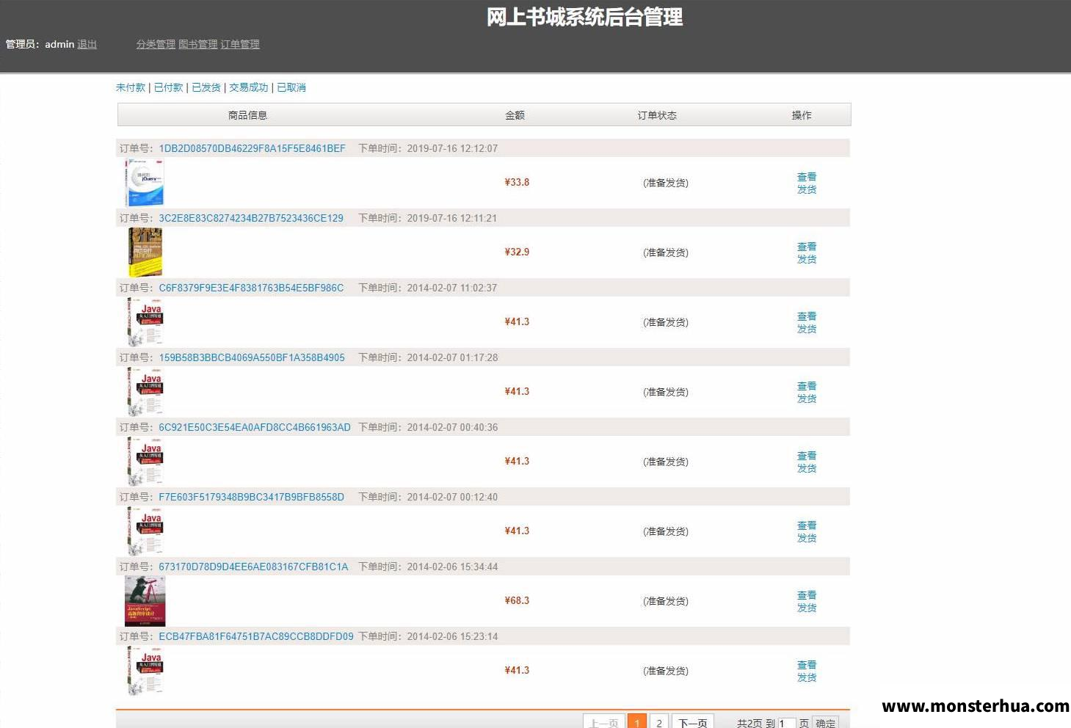Image resolution: width=1071 pixels, height=728 pixels.
Task: Click the jQuery book cover thumbnail
Action: coord(145,183)
